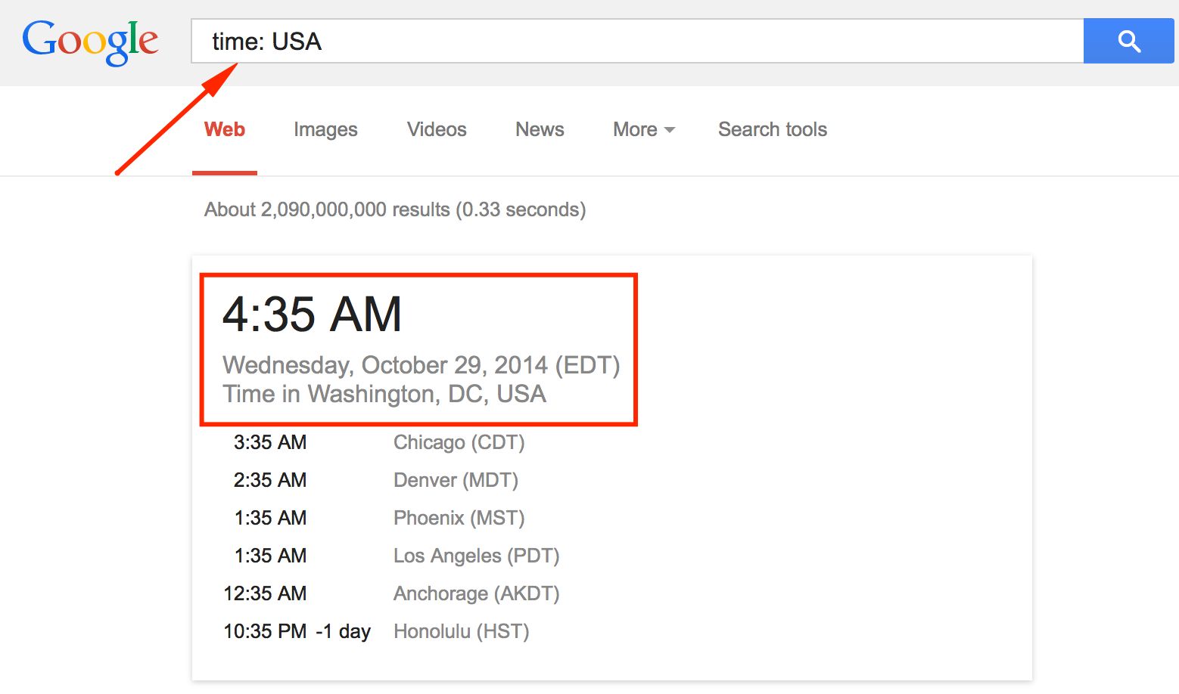Open Search tools options
The width and height of the screenshot is (1179, 694).
click(x=772, y=130)
